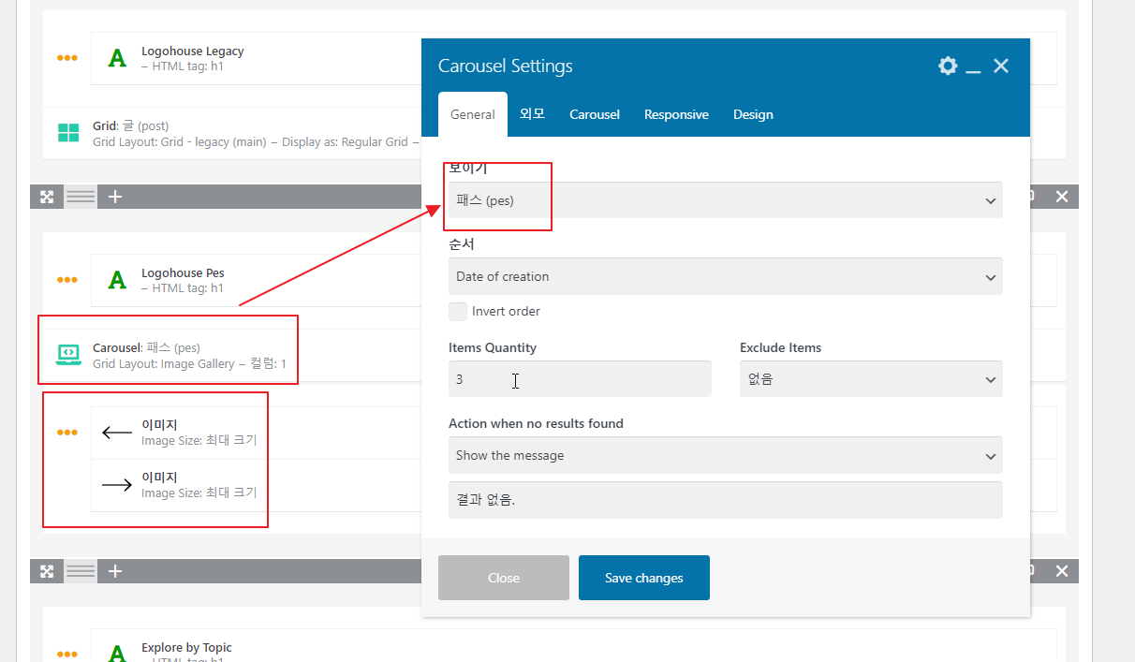The image size is (1135, 662).
Task: Open the 순서 dropdown showing Date of creation
Action: (725, 276)
